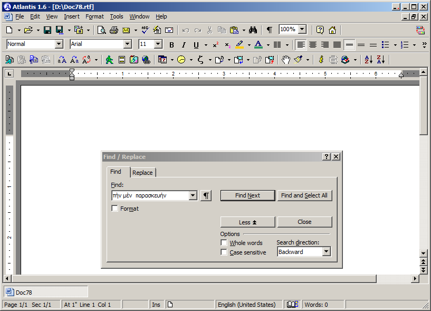Click the binoculars Find icon
431x311 pixels.
(x=253, y=30)
